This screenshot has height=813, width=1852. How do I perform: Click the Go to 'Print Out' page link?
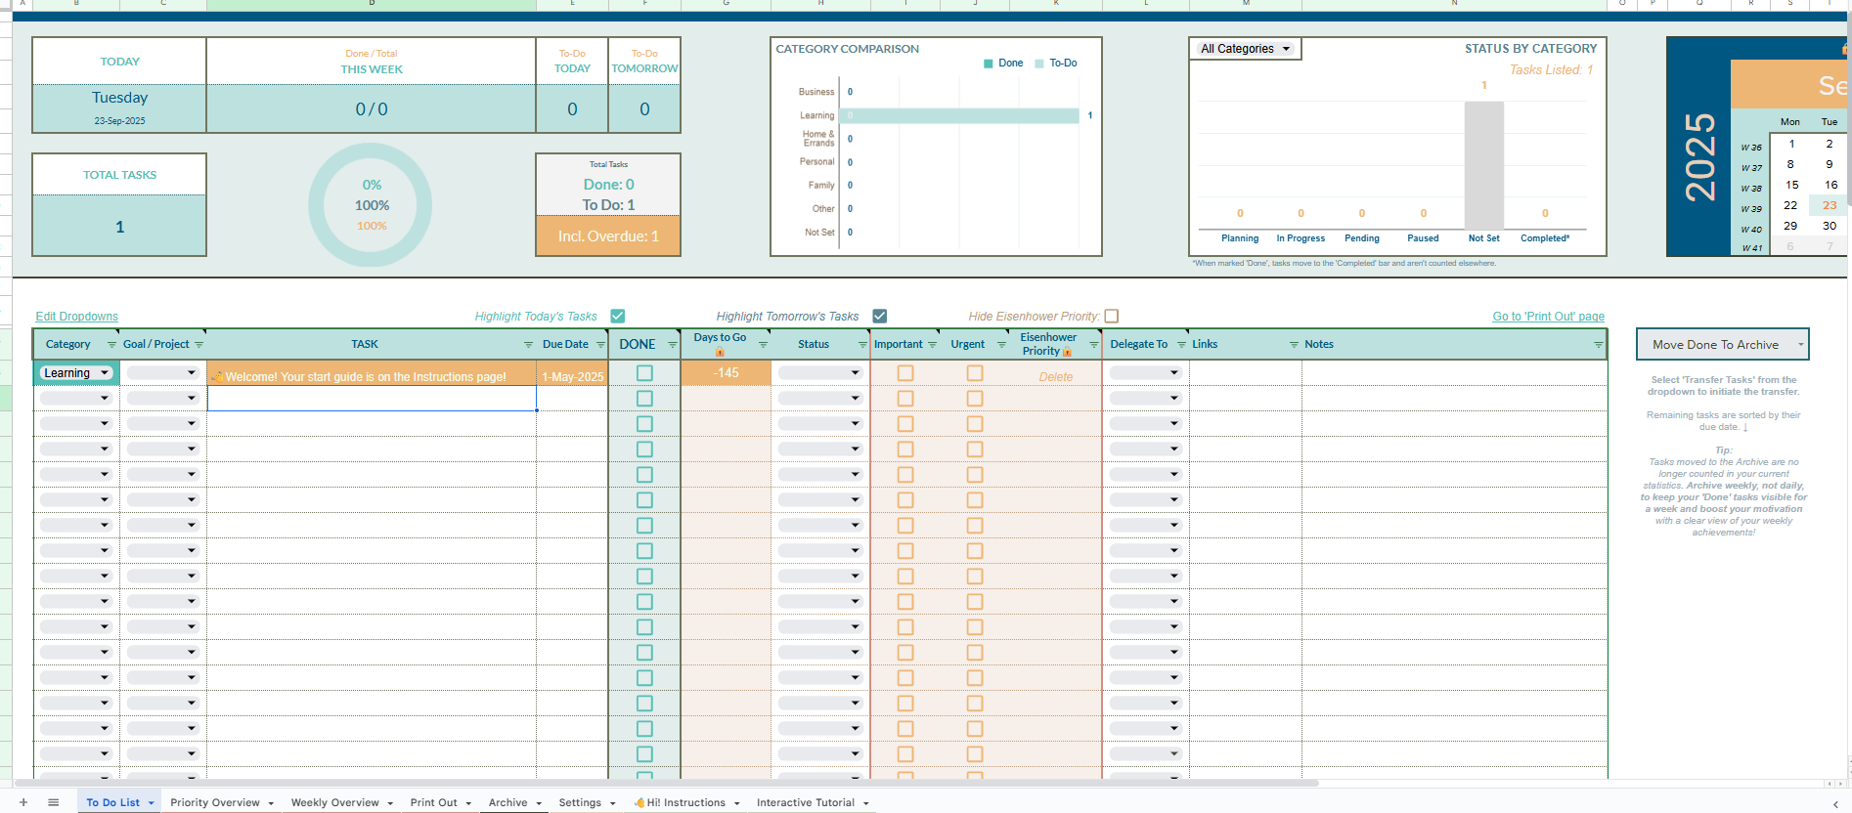point(1548,317)
